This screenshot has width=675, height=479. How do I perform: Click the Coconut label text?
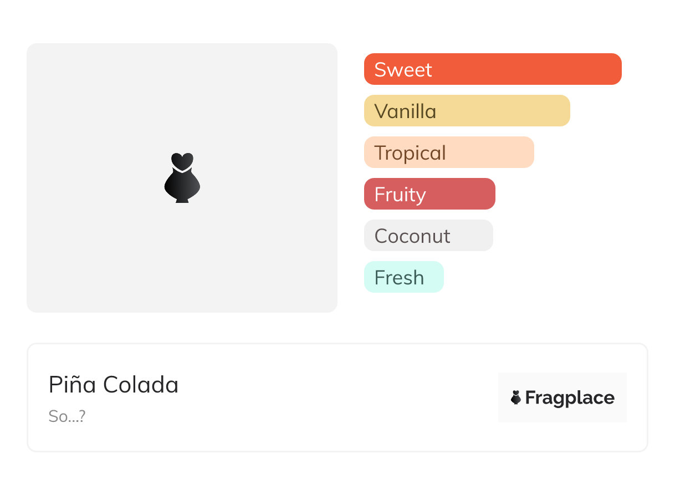(x=412, y=236)
